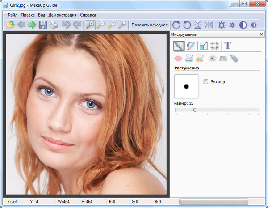The image size is (268, 208).
Task: Click the zoom in magnifier icon
Action: 90,25
